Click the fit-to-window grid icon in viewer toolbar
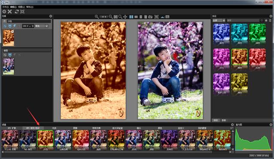Screen dimensions: 274x159 (116, 17)
